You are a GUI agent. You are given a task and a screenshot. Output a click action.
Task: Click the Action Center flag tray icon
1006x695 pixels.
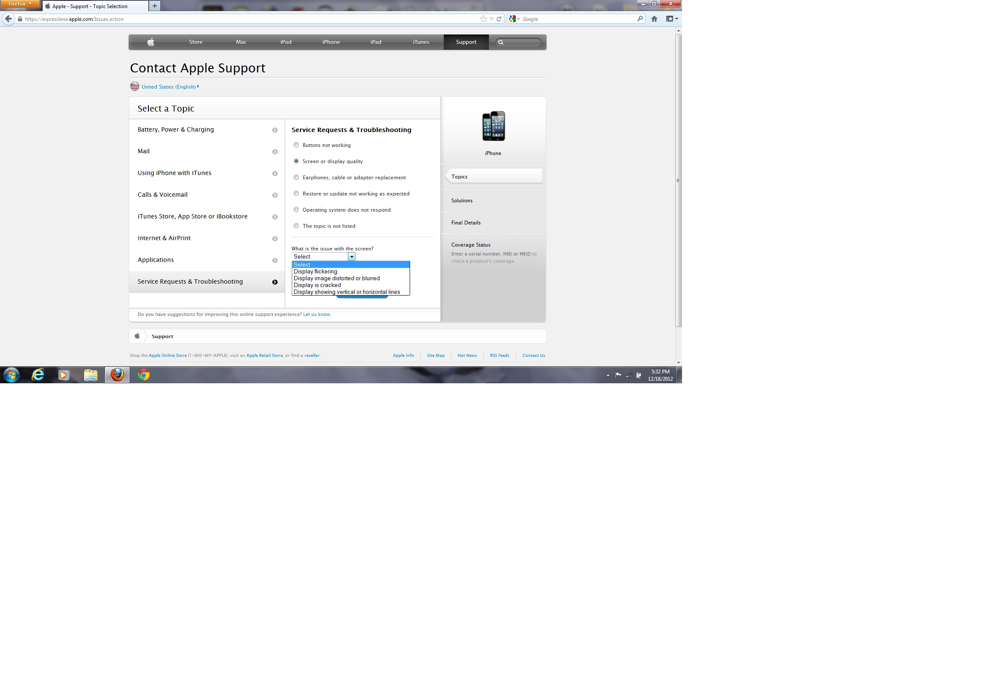[618, 375]
